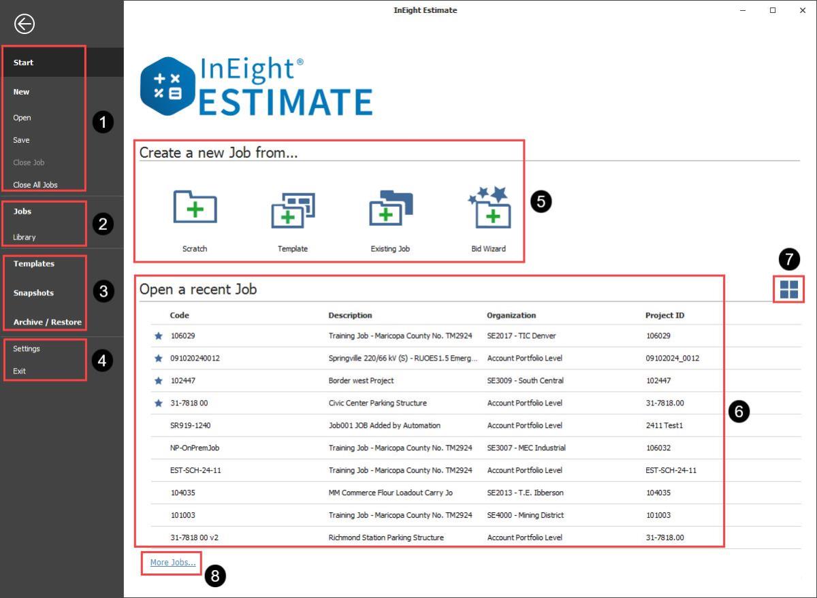Image resolution: width=817 pixels, height=598 pixels.
Task: Select Close All Jobs
Action: (x=35, y=185)
